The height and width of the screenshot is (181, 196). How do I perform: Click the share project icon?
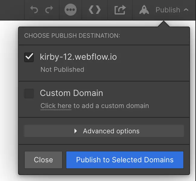120,10
